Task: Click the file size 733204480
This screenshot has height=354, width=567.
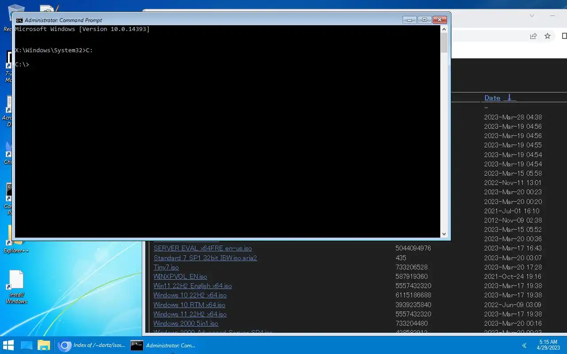Action: tap(412, 323)
